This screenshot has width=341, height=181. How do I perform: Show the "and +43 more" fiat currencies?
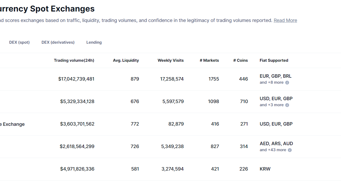(x=273, y=150)
